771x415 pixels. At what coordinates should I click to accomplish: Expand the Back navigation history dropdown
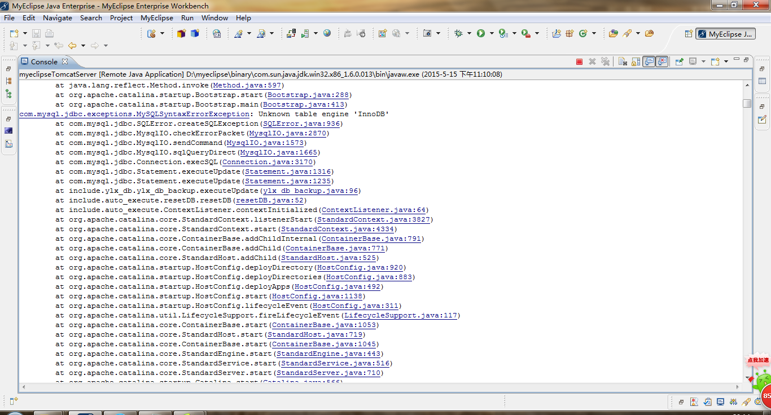tap(83, 46)
